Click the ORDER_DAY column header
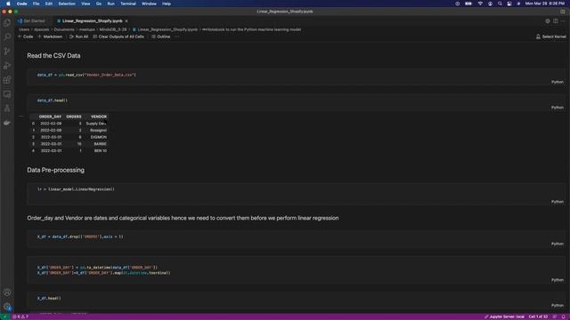 coord(50,116)
